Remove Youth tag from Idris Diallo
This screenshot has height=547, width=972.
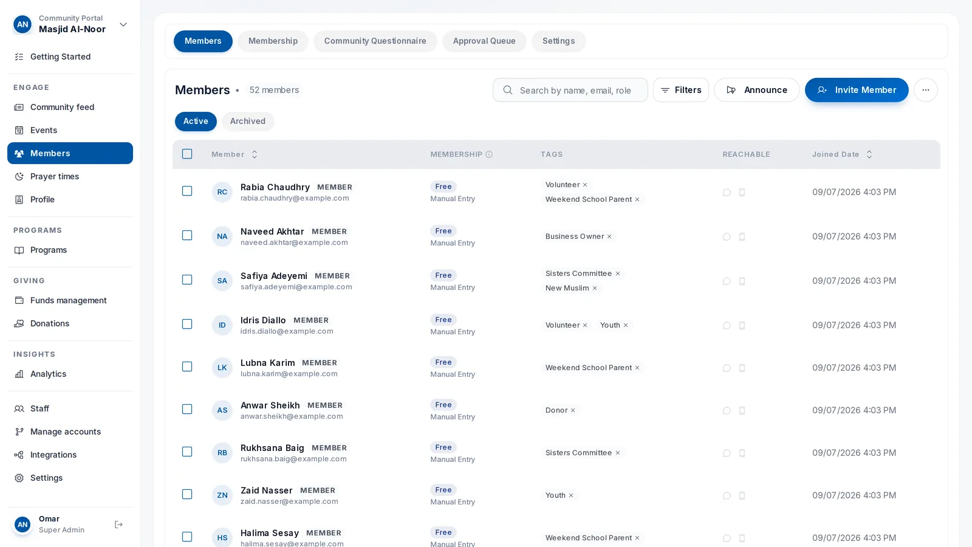click(626, 325)
